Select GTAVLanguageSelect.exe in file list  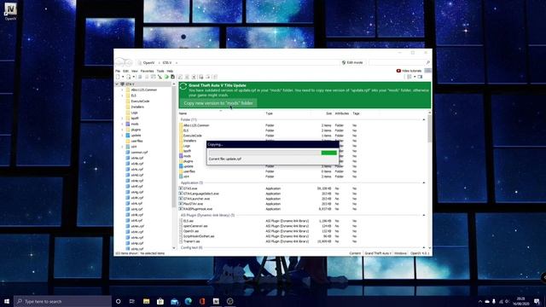pos(201,194)
